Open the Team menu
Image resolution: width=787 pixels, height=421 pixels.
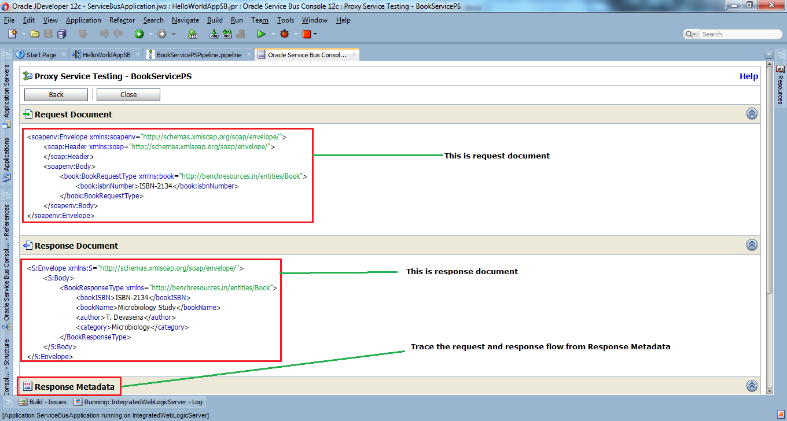260,20
